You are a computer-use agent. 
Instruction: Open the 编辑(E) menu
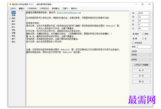tap(21, 9)
